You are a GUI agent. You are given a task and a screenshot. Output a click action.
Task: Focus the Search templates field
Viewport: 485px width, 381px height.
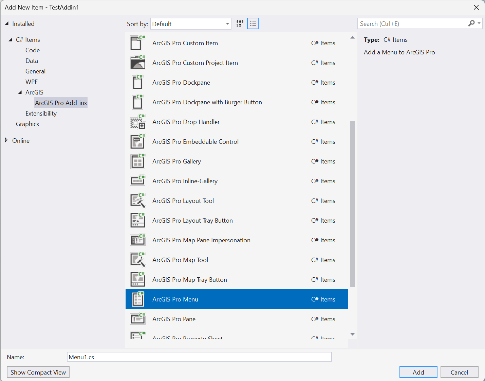coord(413,23)
